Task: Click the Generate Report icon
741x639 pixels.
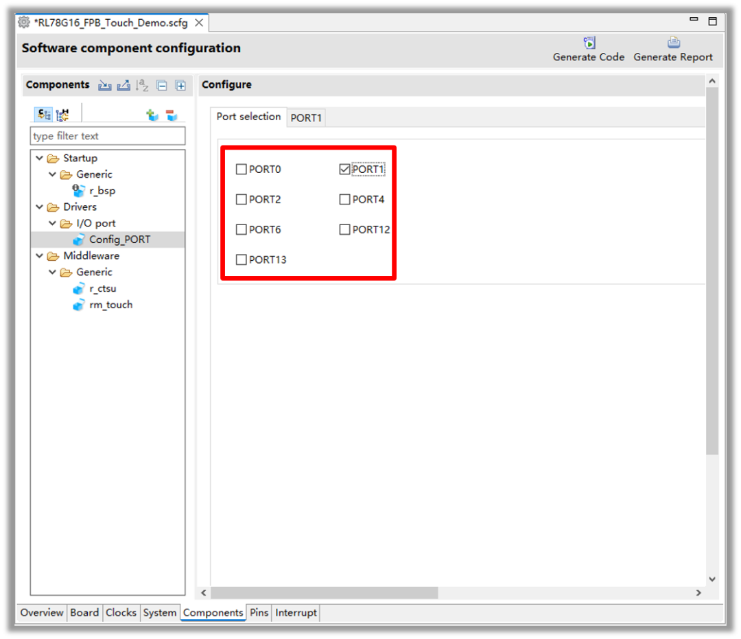Action: 673,43
